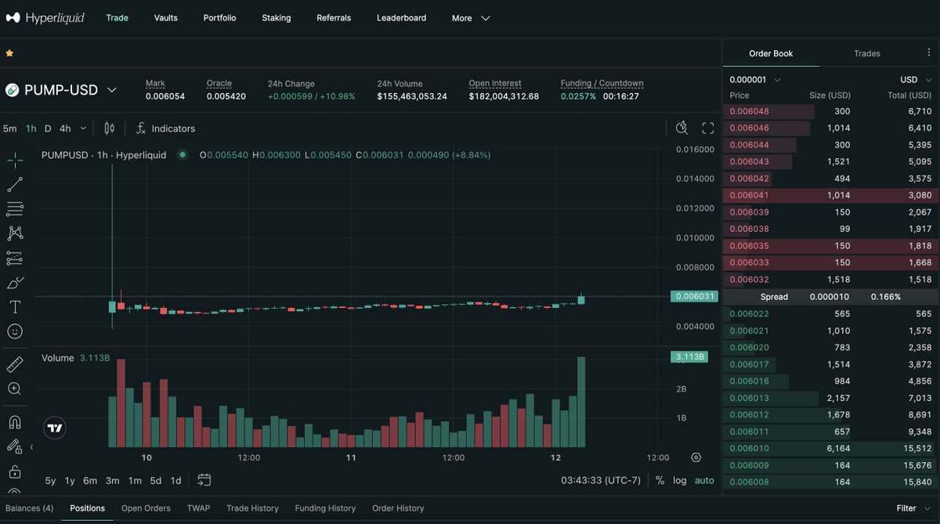Show the Balances (4) tab

[29, 508]
